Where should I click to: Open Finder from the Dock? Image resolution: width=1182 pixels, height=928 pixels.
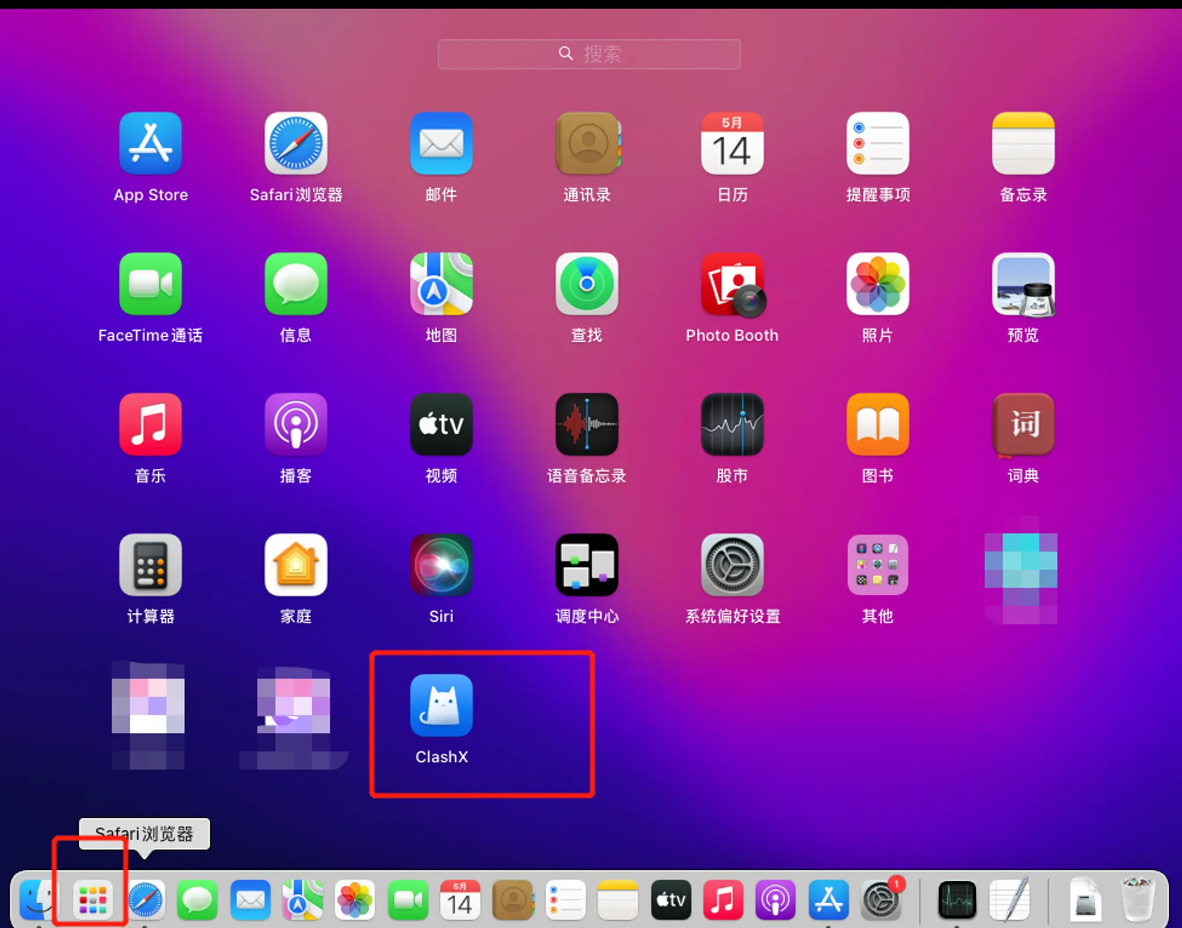click(x=38, y=900)
